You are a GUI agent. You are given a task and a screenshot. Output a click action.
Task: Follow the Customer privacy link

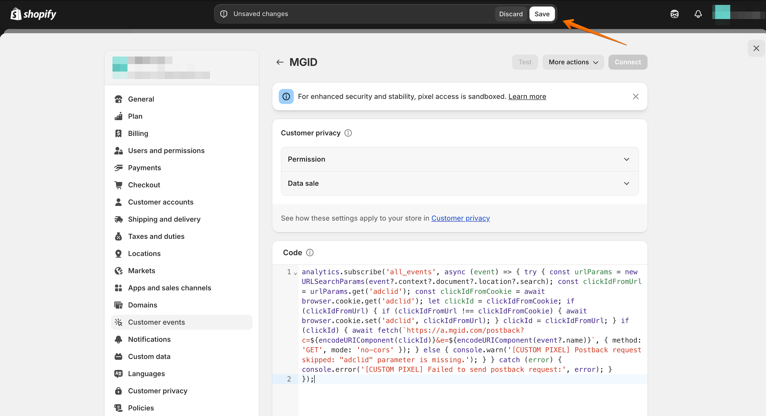click(460, 218)
